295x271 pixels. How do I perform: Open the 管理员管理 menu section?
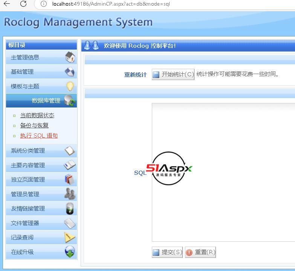click(x=41, y=194)
